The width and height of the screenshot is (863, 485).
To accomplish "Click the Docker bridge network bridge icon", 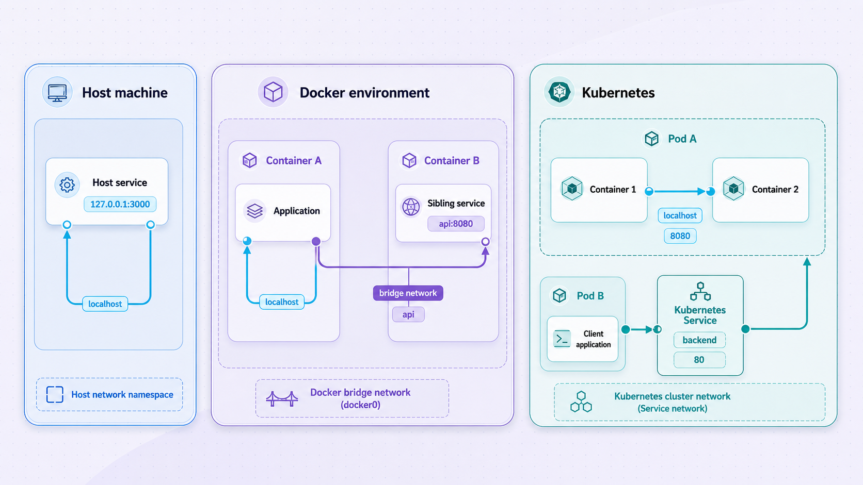I will coord(282,398).
